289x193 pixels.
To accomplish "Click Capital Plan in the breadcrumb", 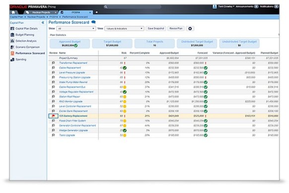I will click(16, 17).
